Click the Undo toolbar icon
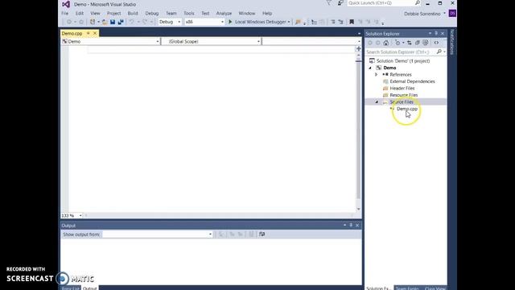The width and height of the screenshot is (515, 290). point(132,22)
